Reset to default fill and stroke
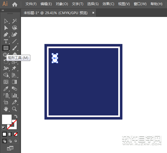The height and width of the screenshot is (153, 167). (x=3, y=128)
